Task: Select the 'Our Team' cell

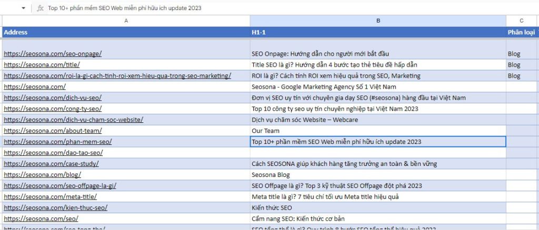Action: [378, 131]
